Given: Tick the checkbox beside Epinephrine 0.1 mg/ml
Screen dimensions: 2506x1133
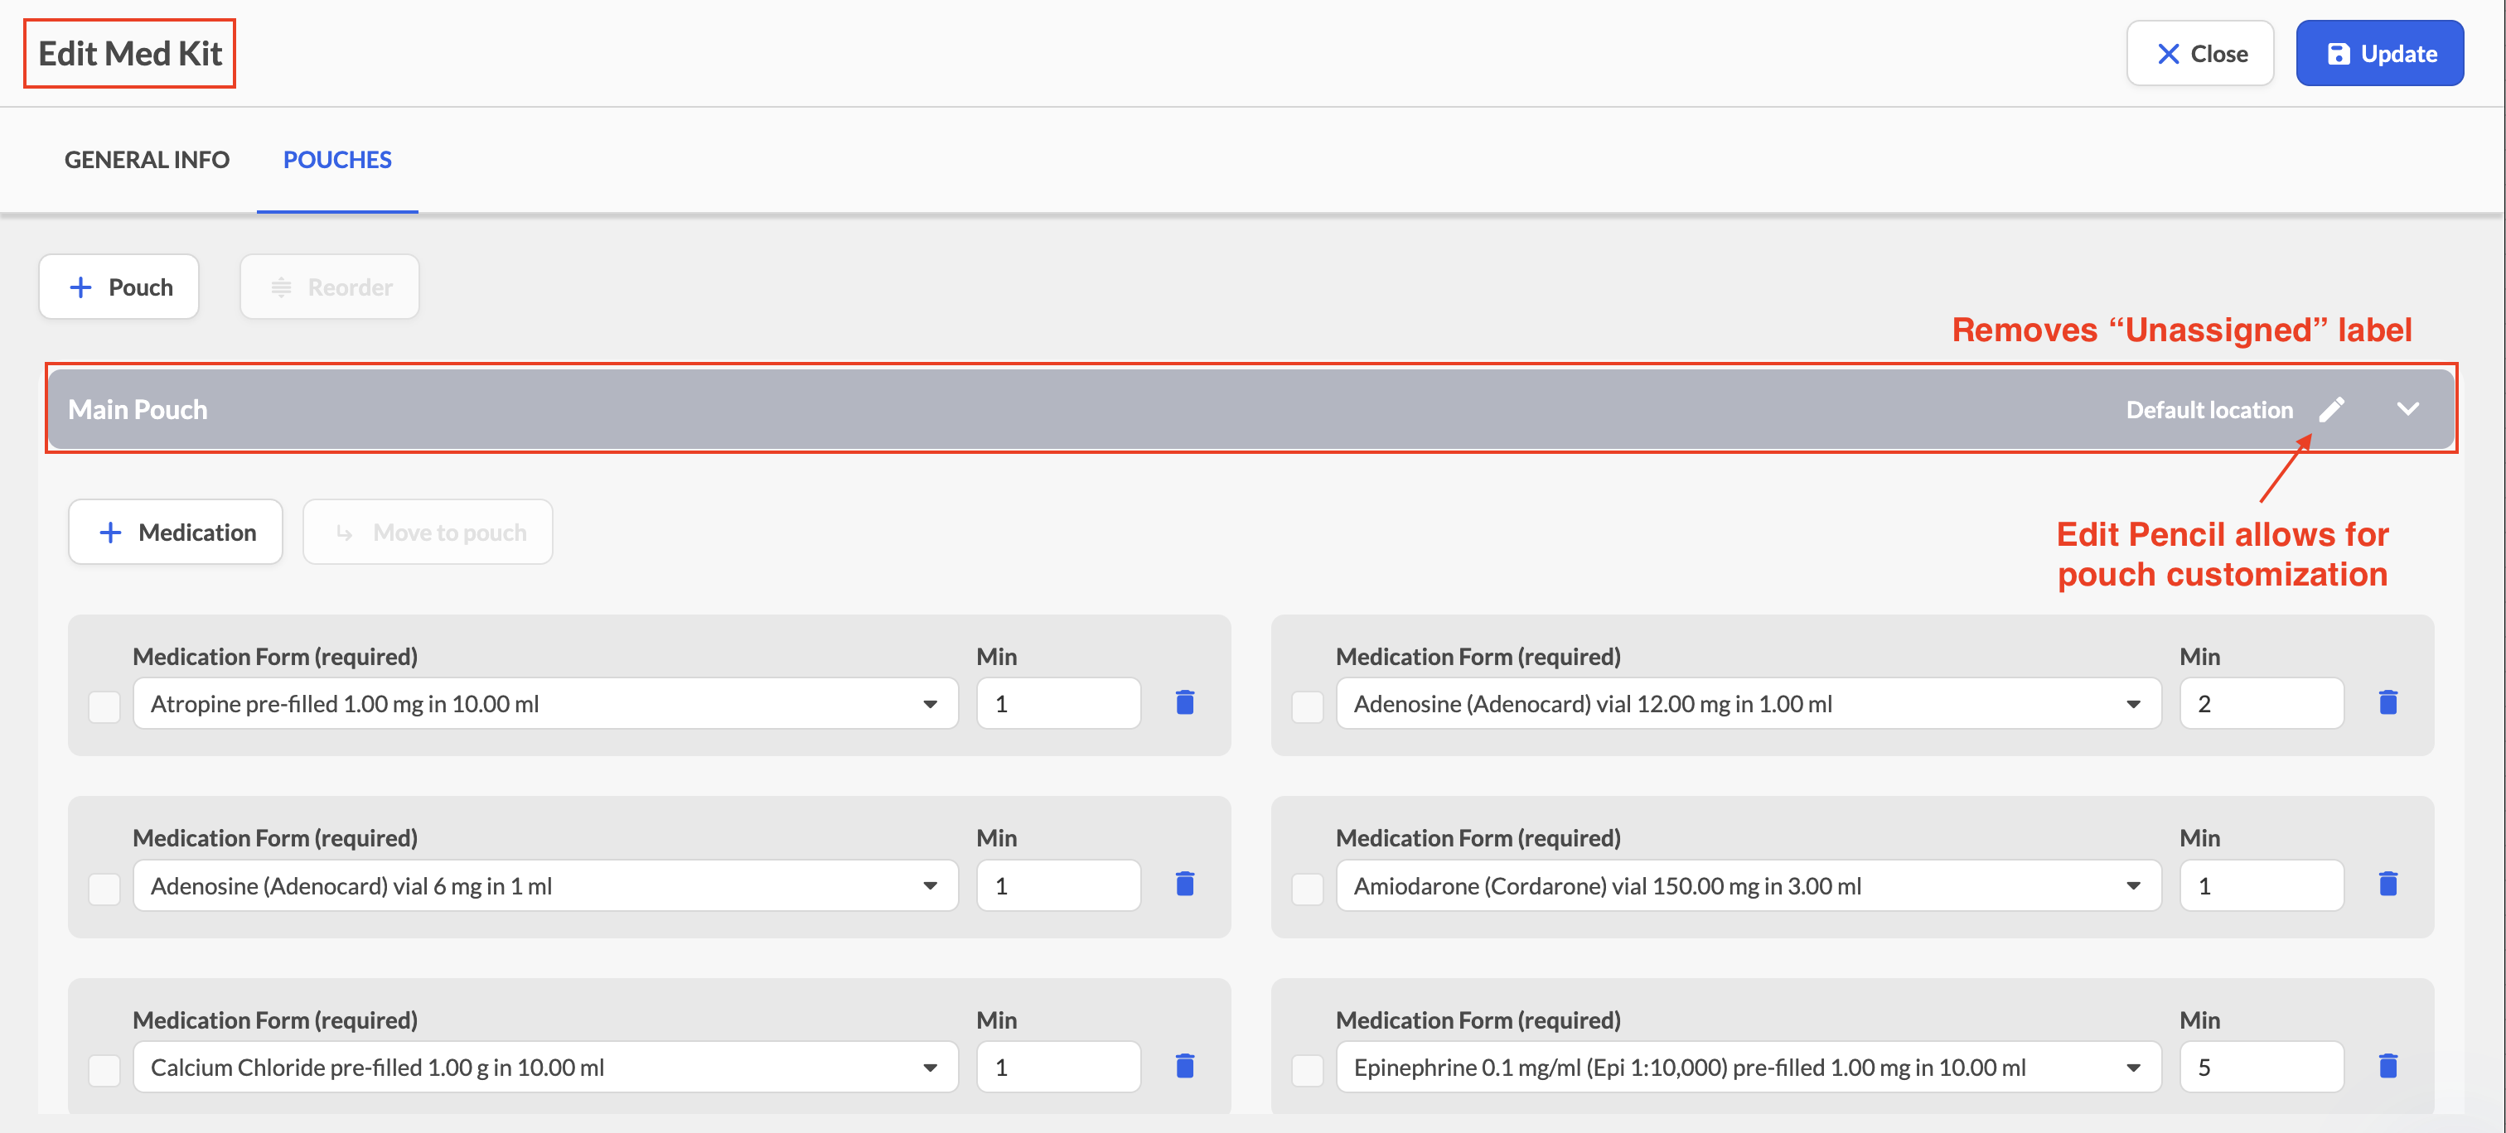Looking at the screenshot, I should pyautogui.click(x=1307, y=1070).
